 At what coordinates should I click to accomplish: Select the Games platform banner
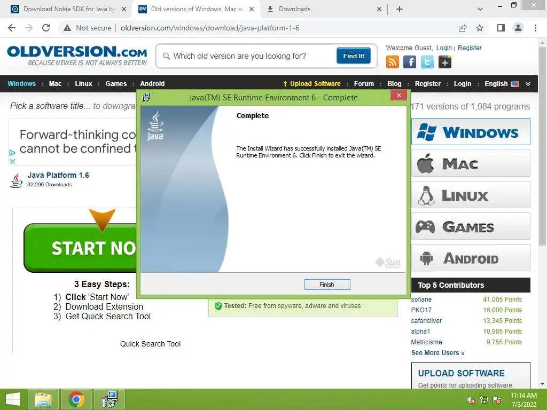point(471,226)
